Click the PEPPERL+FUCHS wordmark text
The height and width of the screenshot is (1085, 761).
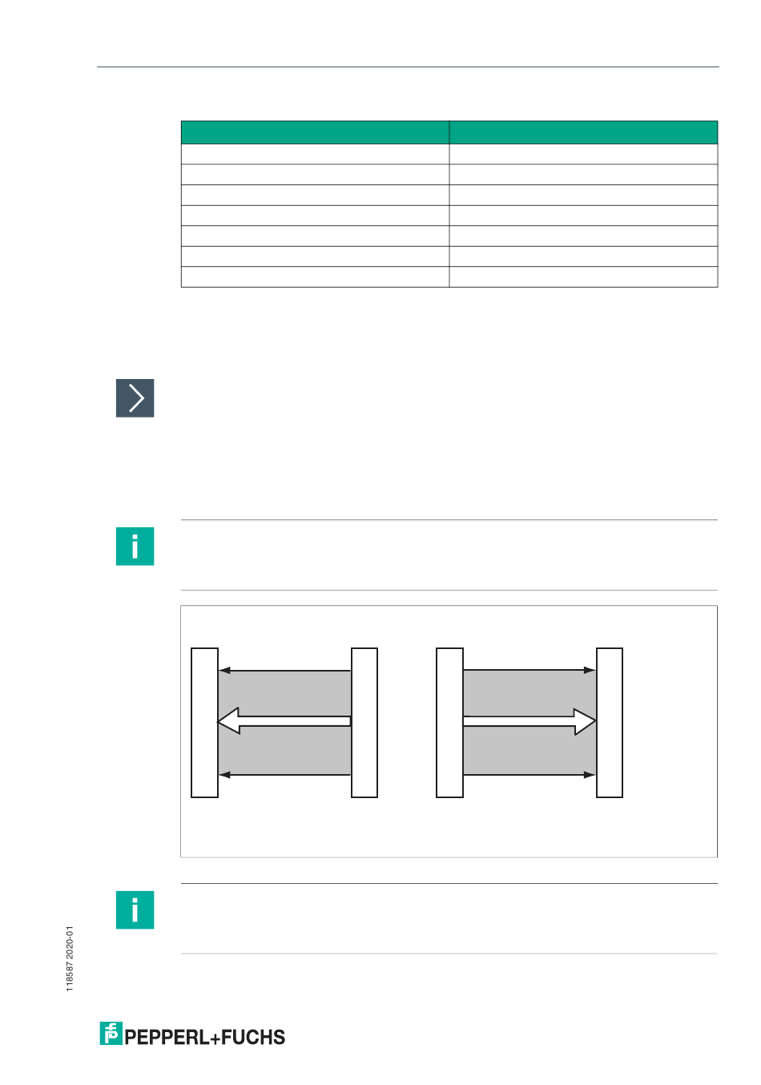point(205,1037)
